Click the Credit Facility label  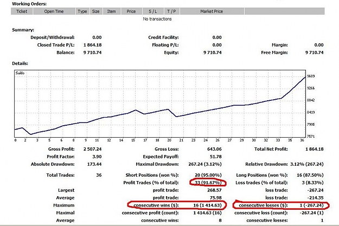coord(163,37)
